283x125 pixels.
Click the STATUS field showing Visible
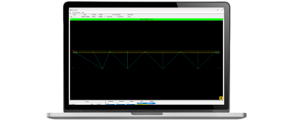[94, 17]
